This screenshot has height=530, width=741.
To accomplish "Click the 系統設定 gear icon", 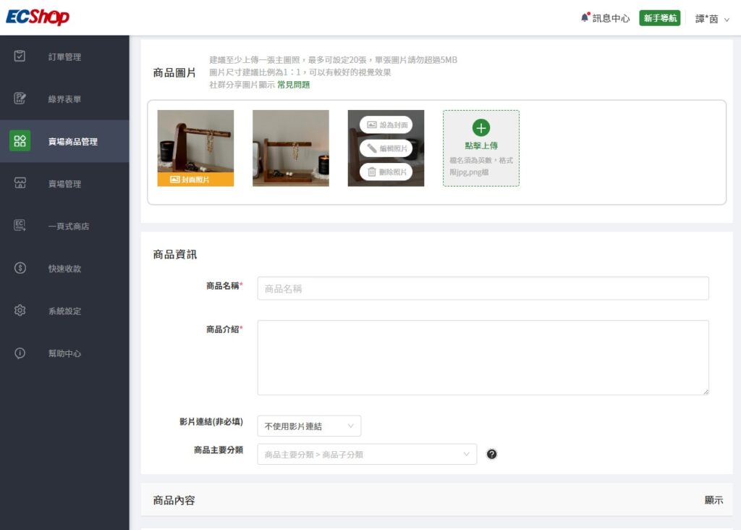I will pos(20,311).
